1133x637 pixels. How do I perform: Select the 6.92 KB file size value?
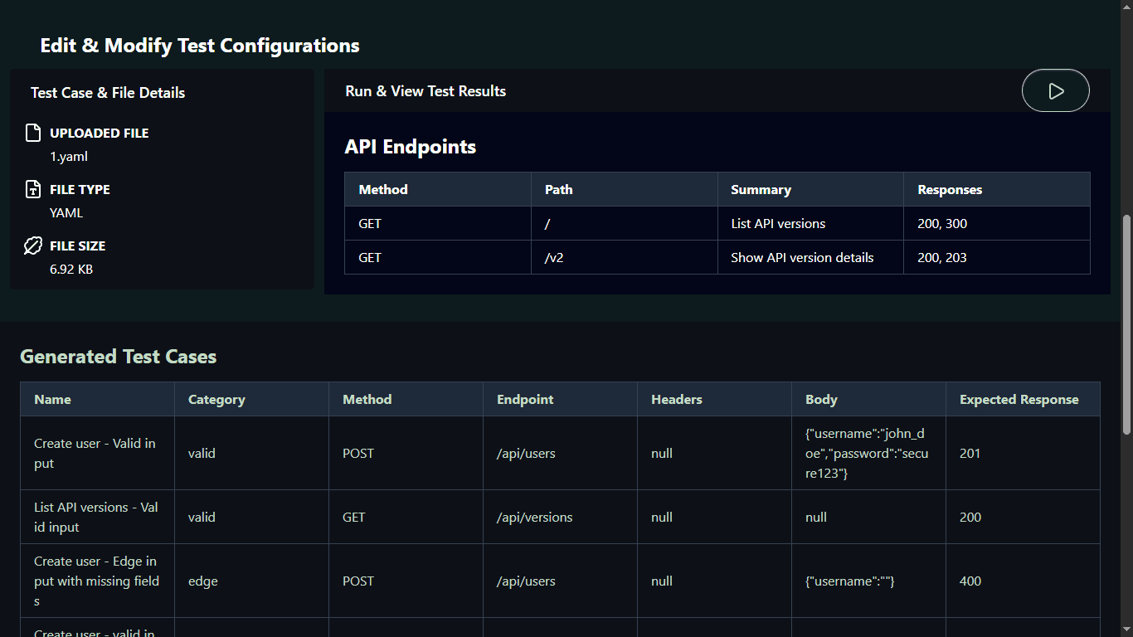[71, 269]
